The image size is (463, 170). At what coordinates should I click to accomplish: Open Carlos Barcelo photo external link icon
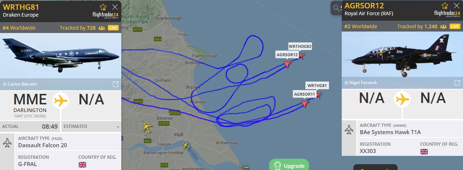click(116, 84)
